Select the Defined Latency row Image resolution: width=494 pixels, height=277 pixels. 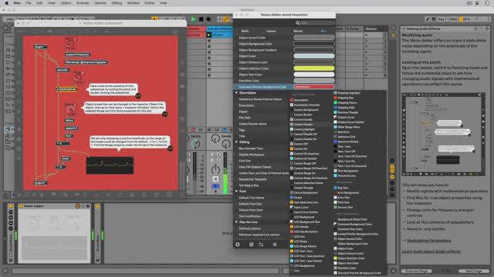click(262, 229)
